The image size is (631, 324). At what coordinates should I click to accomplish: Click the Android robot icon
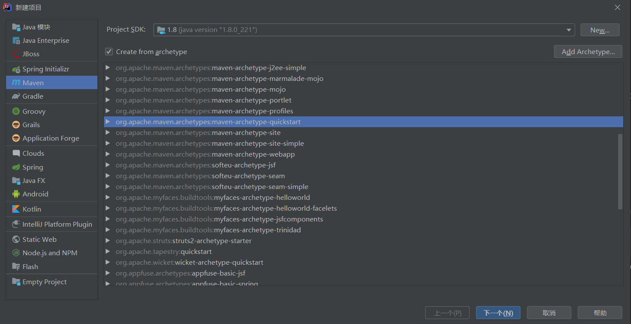tap(16, 194)
